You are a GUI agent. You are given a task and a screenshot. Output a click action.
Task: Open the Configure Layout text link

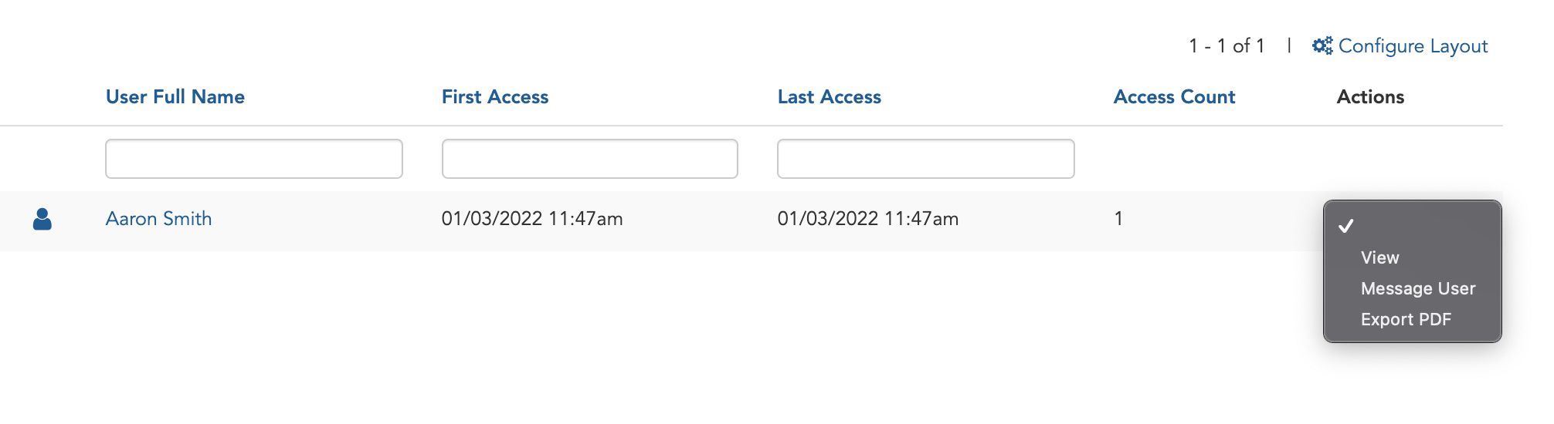1413,46
